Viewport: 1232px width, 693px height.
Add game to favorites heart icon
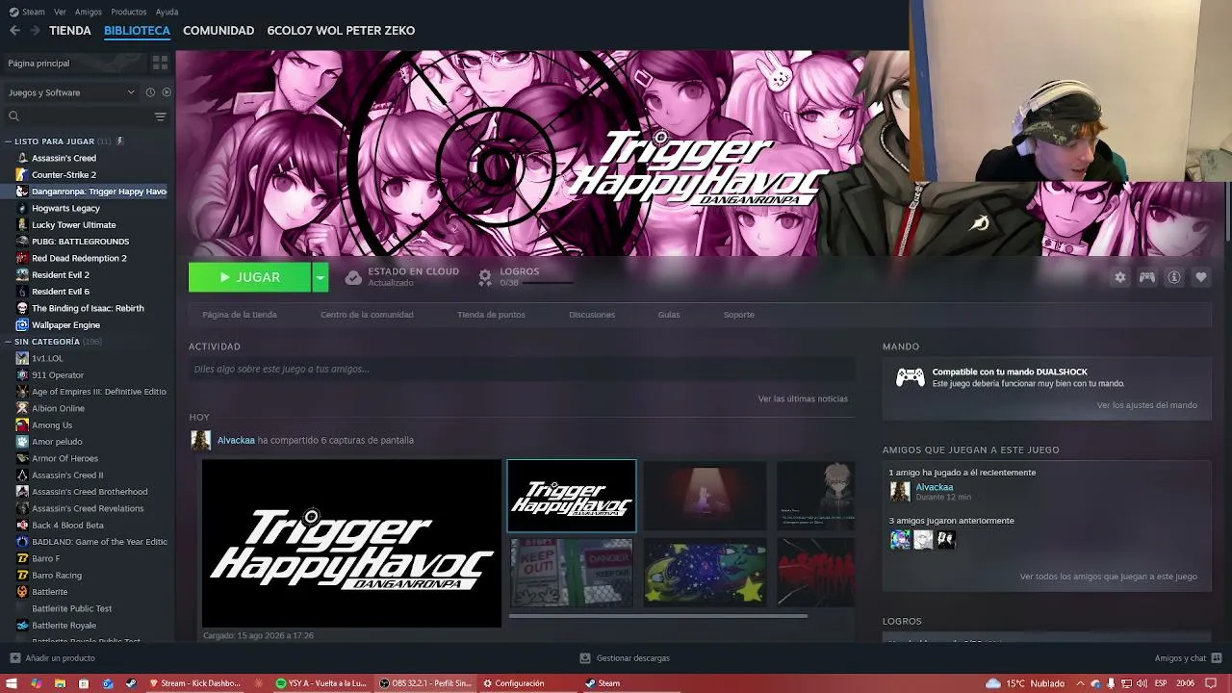(x=1201, y=277)
